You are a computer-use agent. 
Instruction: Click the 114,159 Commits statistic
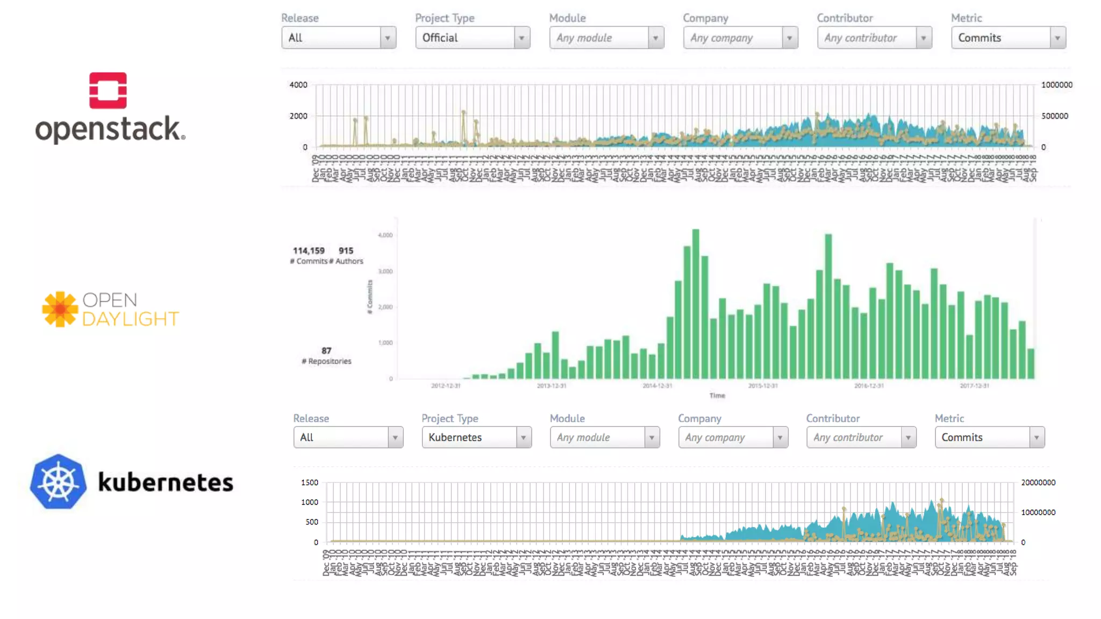point(309,255)
